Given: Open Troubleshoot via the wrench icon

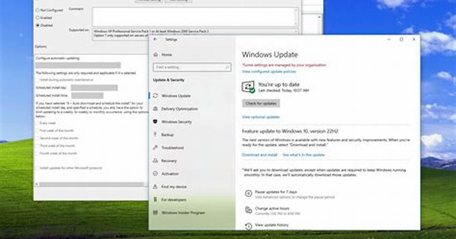Looking at the screenshot, I should coord(156,148).
